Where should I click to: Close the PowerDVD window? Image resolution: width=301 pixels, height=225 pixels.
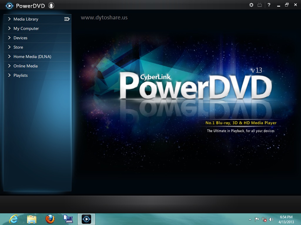295,5
